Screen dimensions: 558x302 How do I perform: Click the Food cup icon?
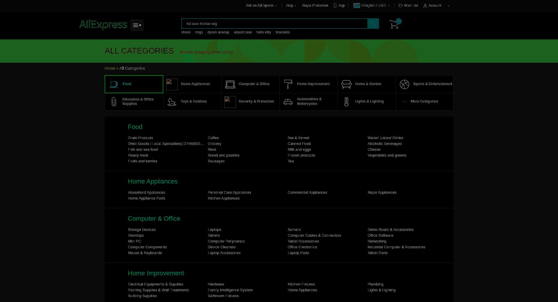tap(114, 84)
